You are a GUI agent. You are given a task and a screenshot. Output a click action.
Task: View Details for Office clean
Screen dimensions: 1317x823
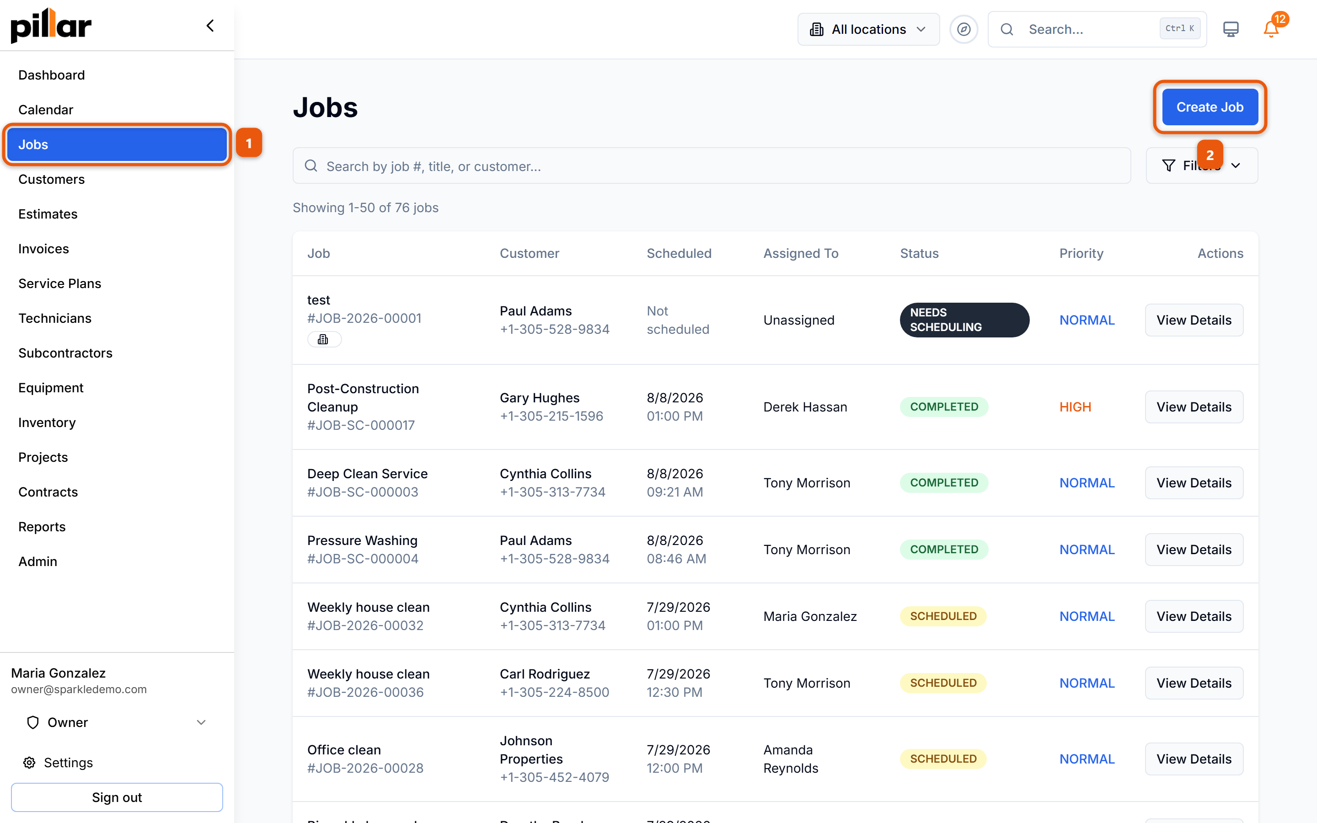pos(1194,759)
